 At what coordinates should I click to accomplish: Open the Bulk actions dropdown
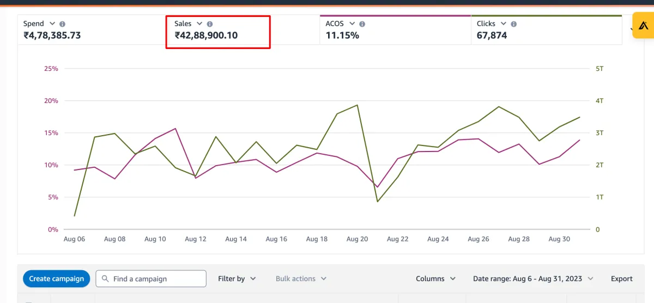point(301,278)
